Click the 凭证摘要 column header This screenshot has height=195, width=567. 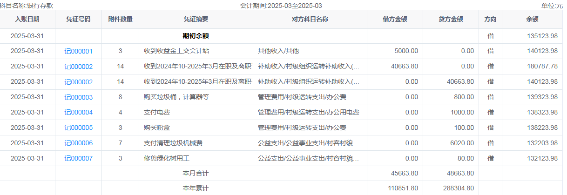(x=196, y=19)
